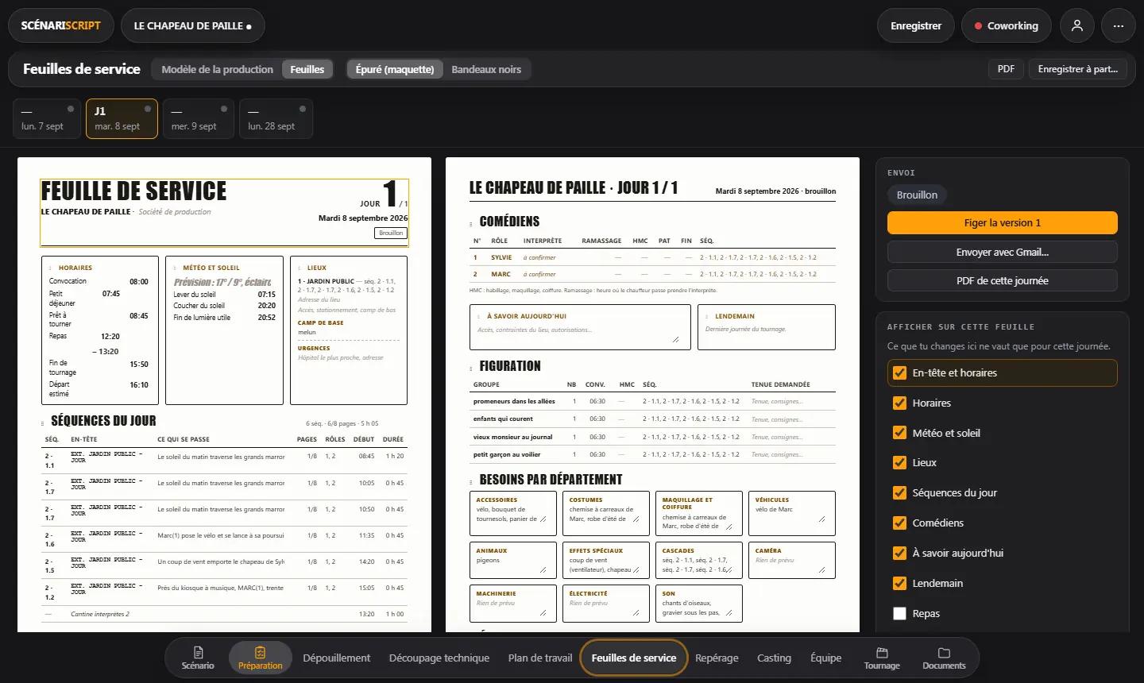Click the Brouillon status chip
Viewport: 1144px width, 683px height.
(x=917, y=195)
